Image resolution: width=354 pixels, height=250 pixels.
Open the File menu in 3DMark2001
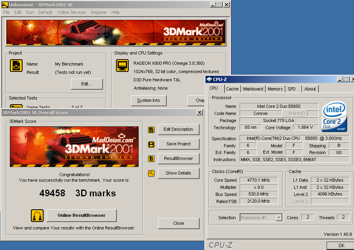pyautogui.click(x=6, y=12)
